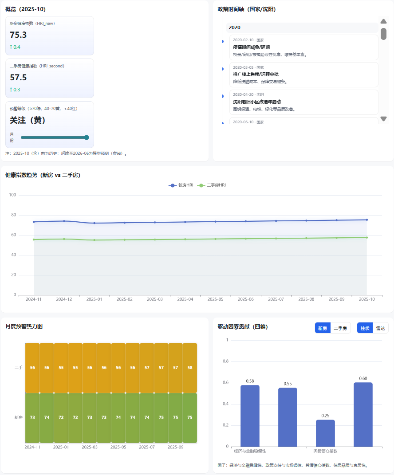This screenshot has width=394, height=475.
Task: Click the heatmap cell showing 58
Action: click(190, 368)
